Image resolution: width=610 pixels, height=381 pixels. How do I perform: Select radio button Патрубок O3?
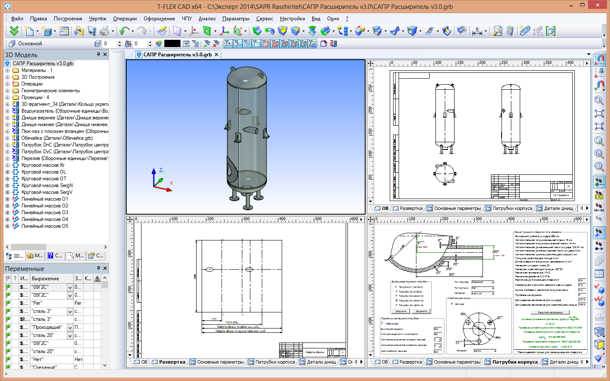click(396, 296)
